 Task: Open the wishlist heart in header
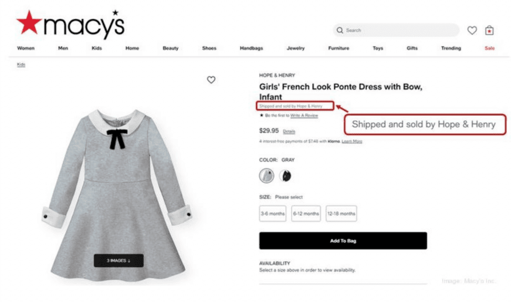(x=472, y=30)
